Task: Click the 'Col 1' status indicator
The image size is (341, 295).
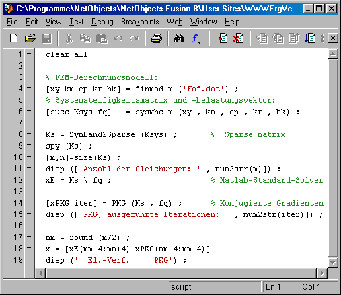Action: coord(311,287)
